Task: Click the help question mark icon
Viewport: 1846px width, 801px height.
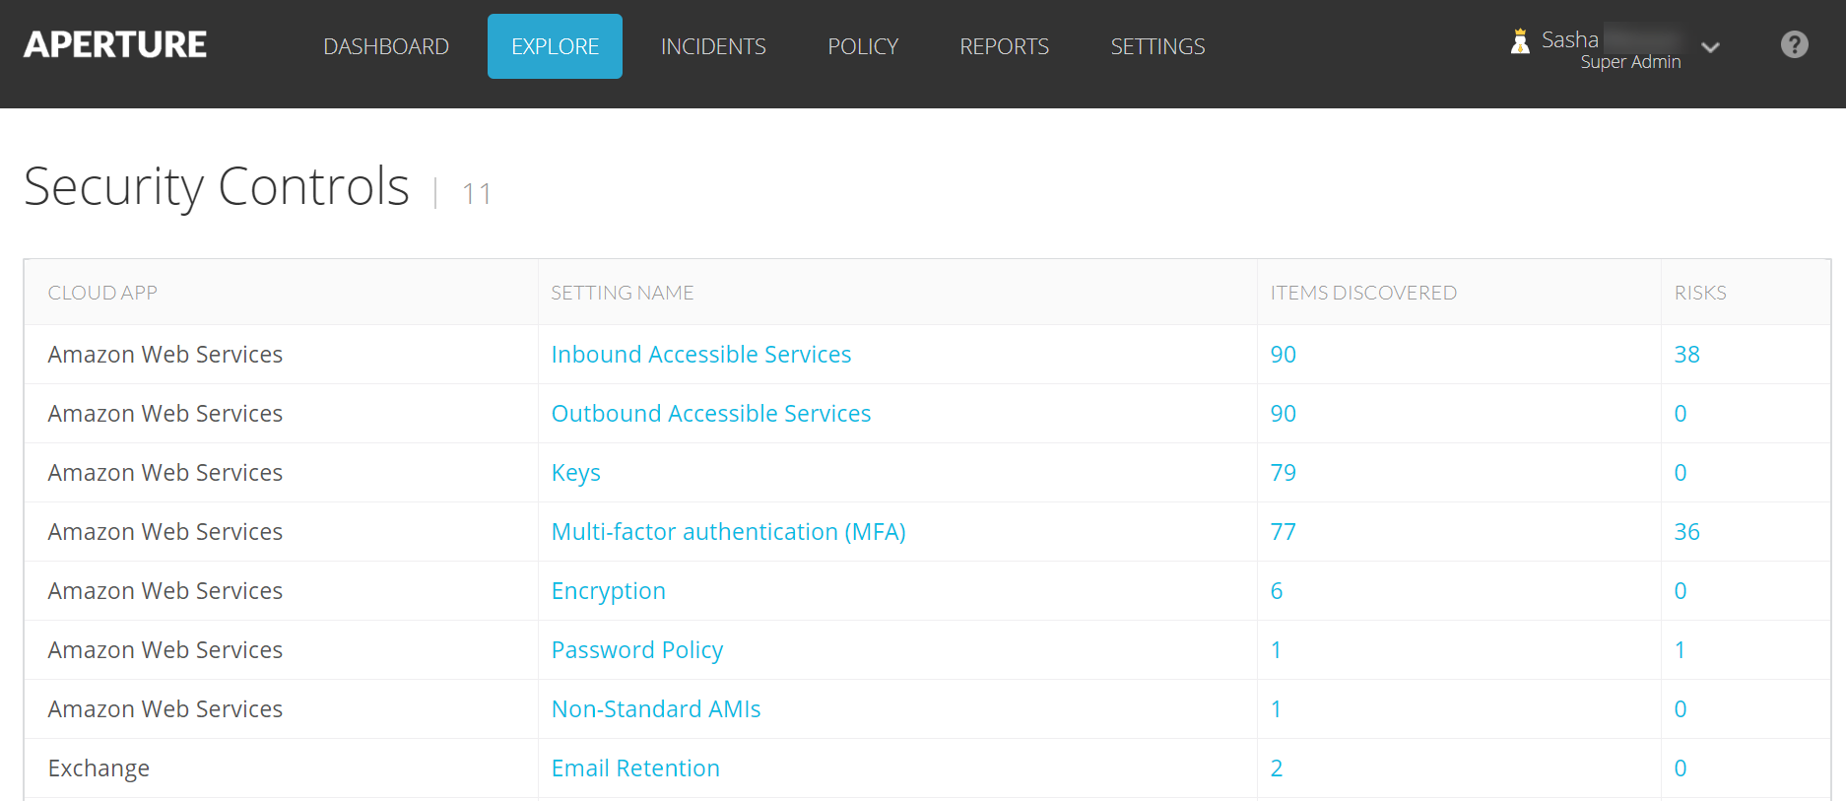Action: (x=1794, y=44)
